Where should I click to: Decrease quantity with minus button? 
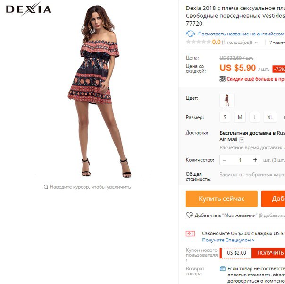225,160
